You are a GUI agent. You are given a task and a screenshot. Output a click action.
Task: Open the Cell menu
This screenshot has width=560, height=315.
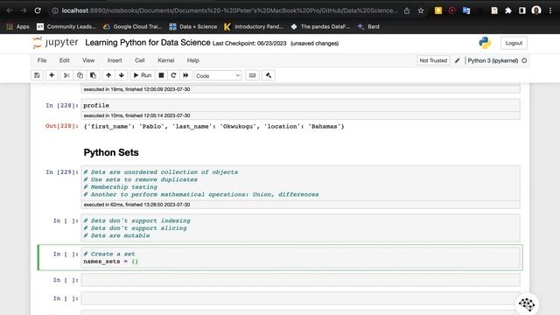pyautogui.click(x=140, y=60)
